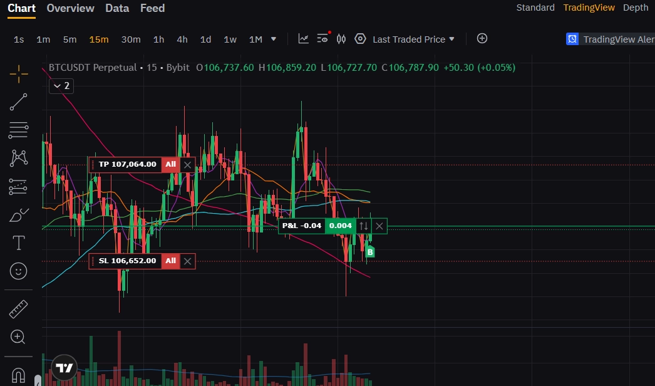Cancel the SL 106,652.00 order

(188, 261)
